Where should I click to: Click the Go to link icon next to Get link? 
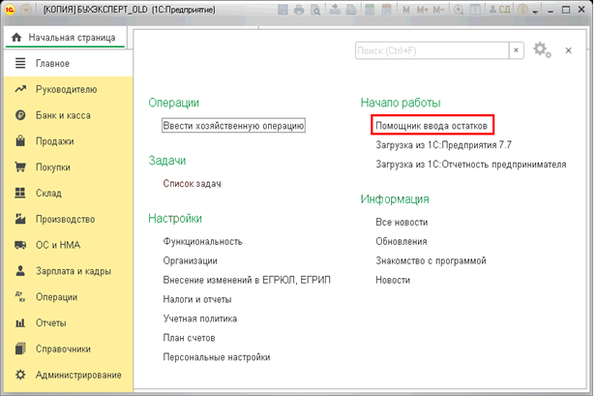pos(351,10)
